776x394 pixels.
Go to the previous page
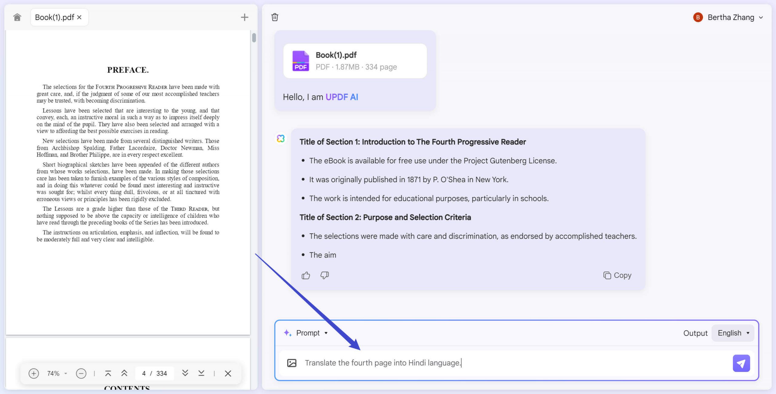(x=124, y=373)
